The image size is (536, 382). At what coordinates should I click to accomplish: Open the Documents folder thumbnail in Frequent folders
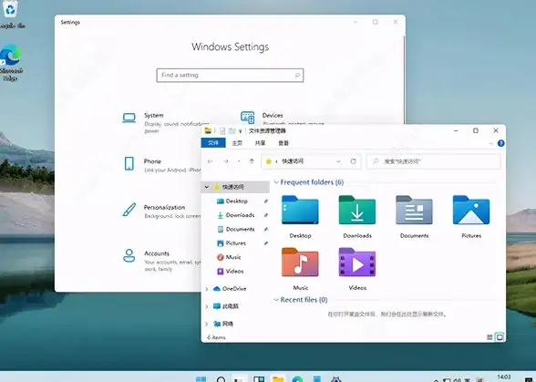(414, 216)
